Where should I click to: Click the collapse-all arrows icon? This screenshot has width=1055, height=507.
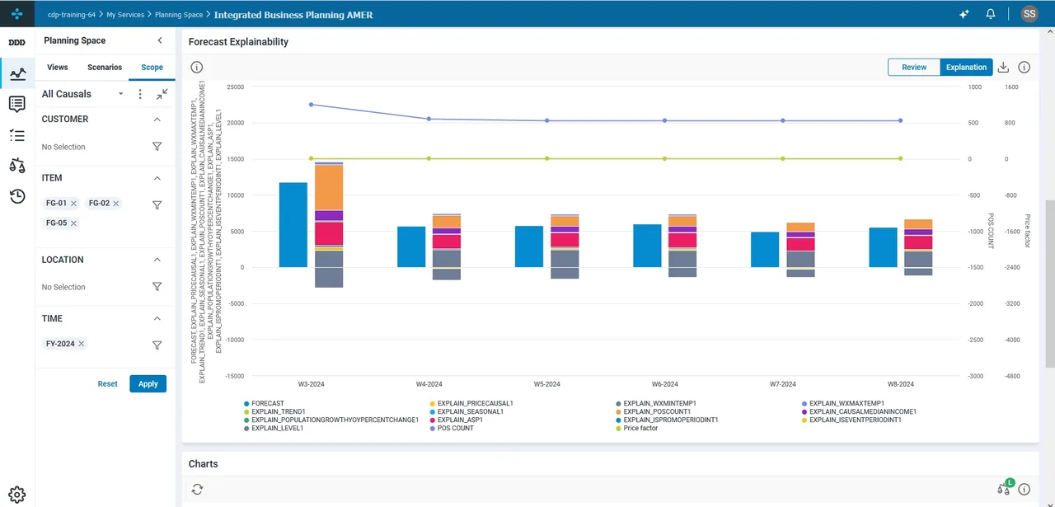162,94
